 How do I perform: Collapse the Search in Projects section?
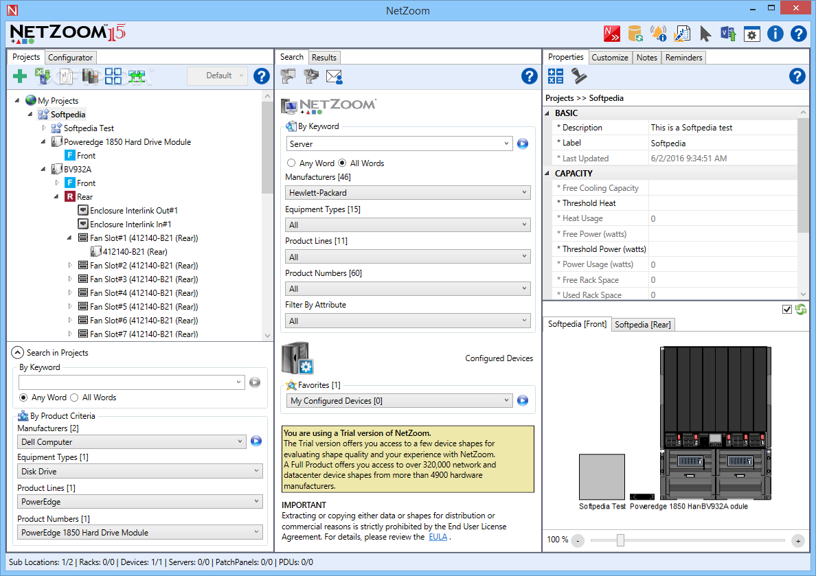pyautogui.click(x=17, y=353)
